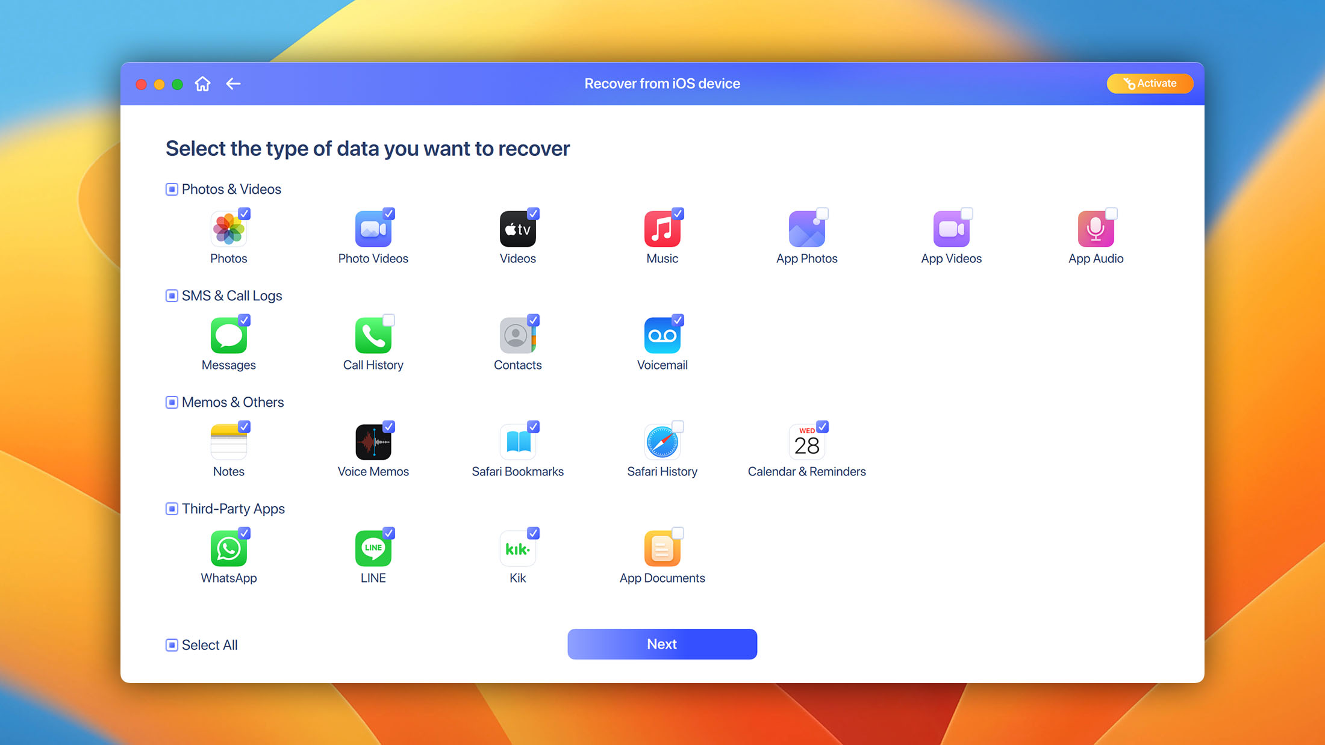Screen dimensions: 1325x745
Task: Click the green zoom window button
Action: (x=178, y=84)
